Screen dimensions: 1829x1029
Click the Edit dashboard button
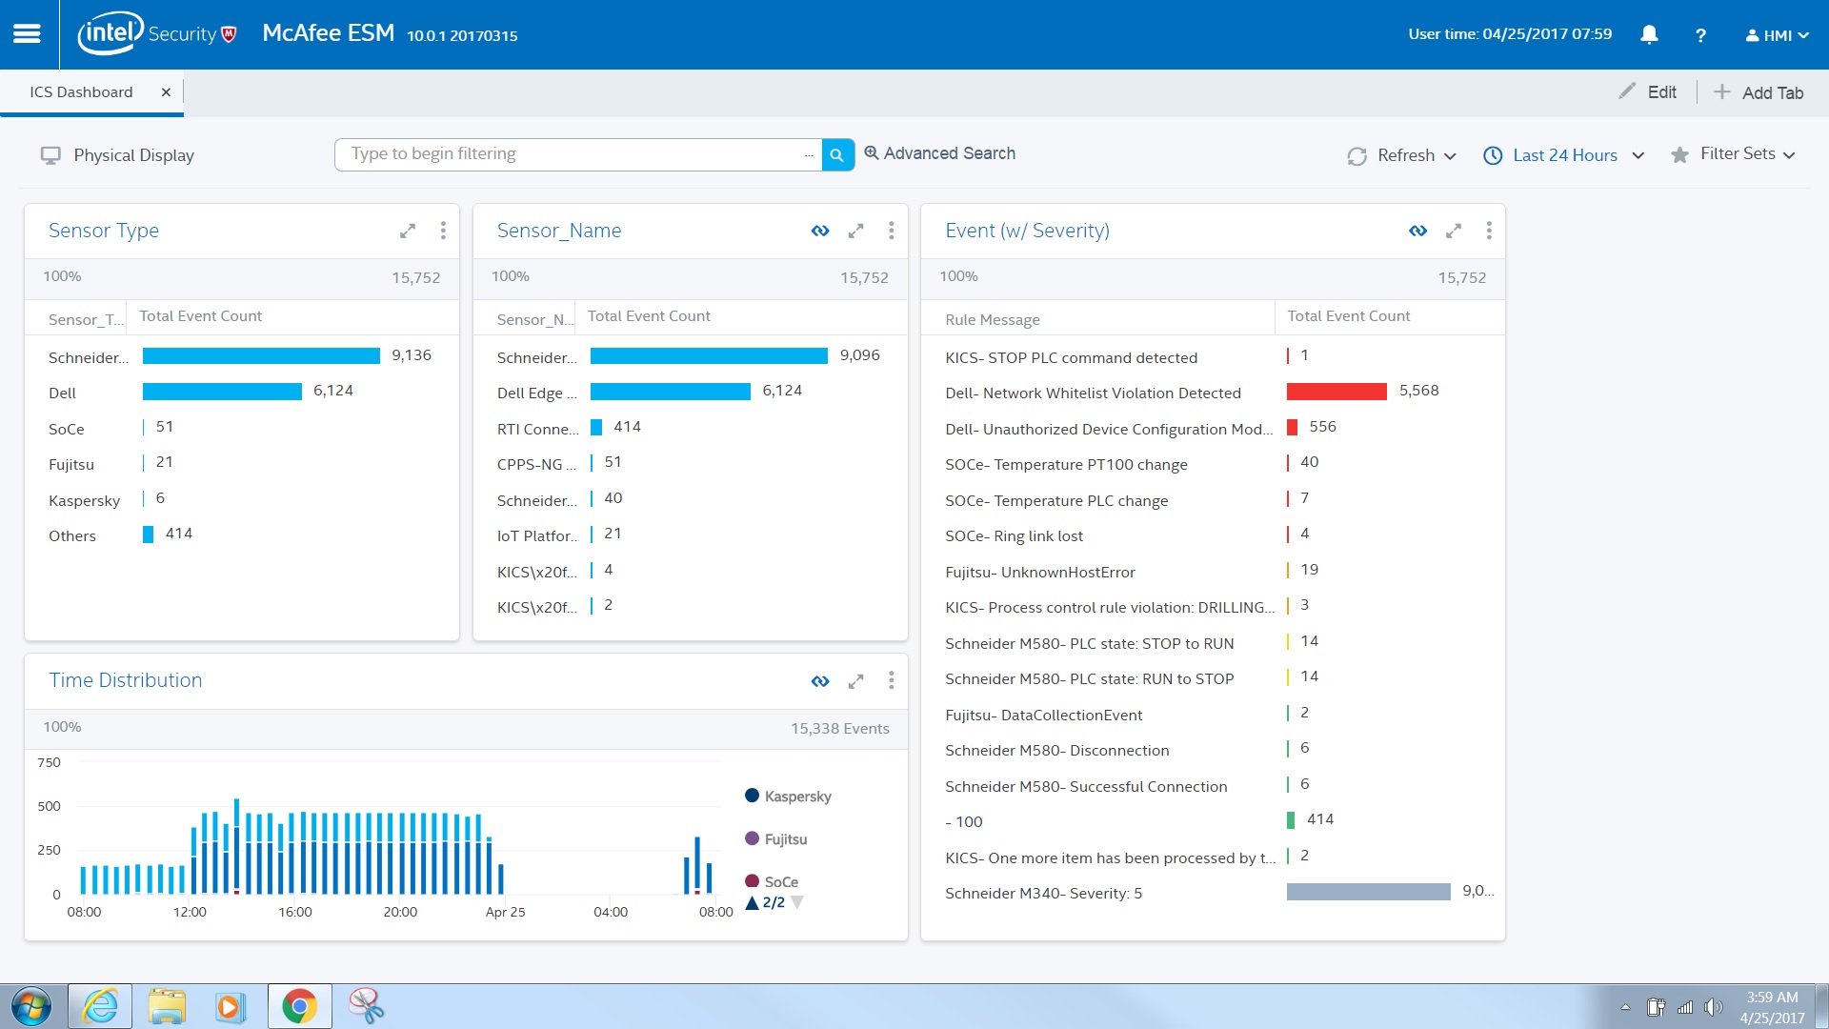1647,92
